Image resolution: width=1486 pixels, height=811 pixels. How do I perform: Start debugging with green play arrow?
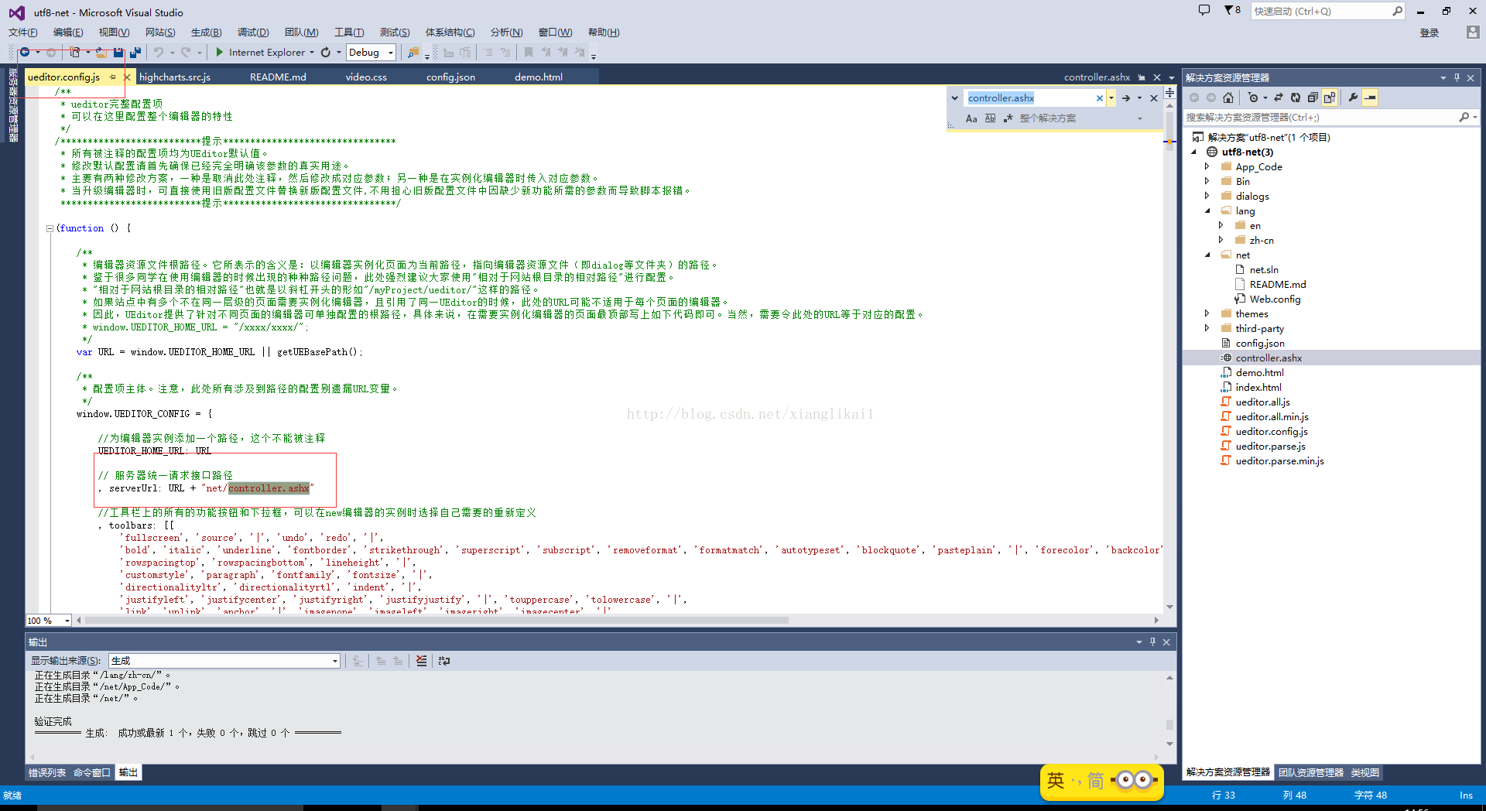pos(220,52)
